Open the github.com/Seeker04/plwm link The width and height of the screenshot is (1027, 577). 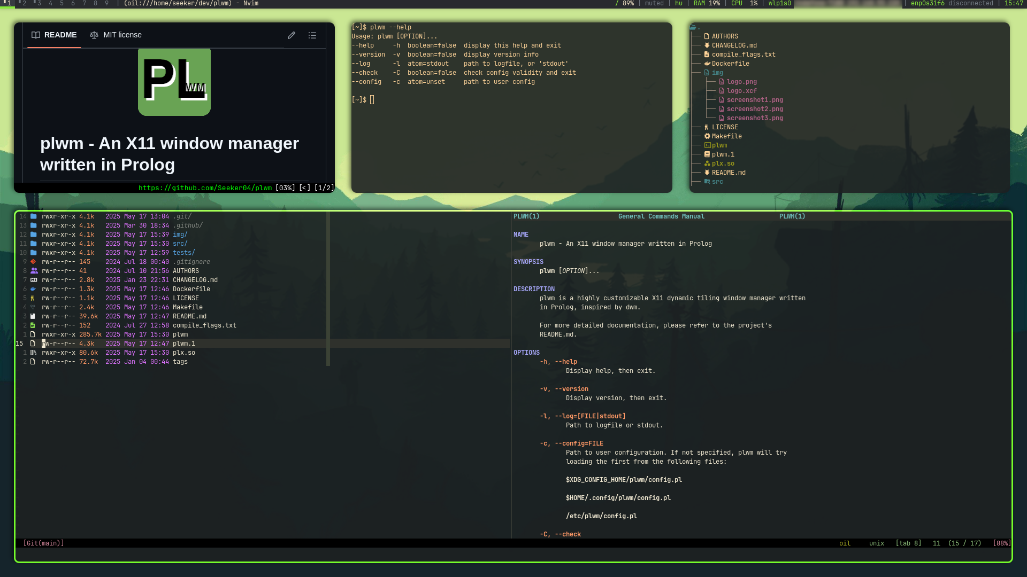coord(205,188)
